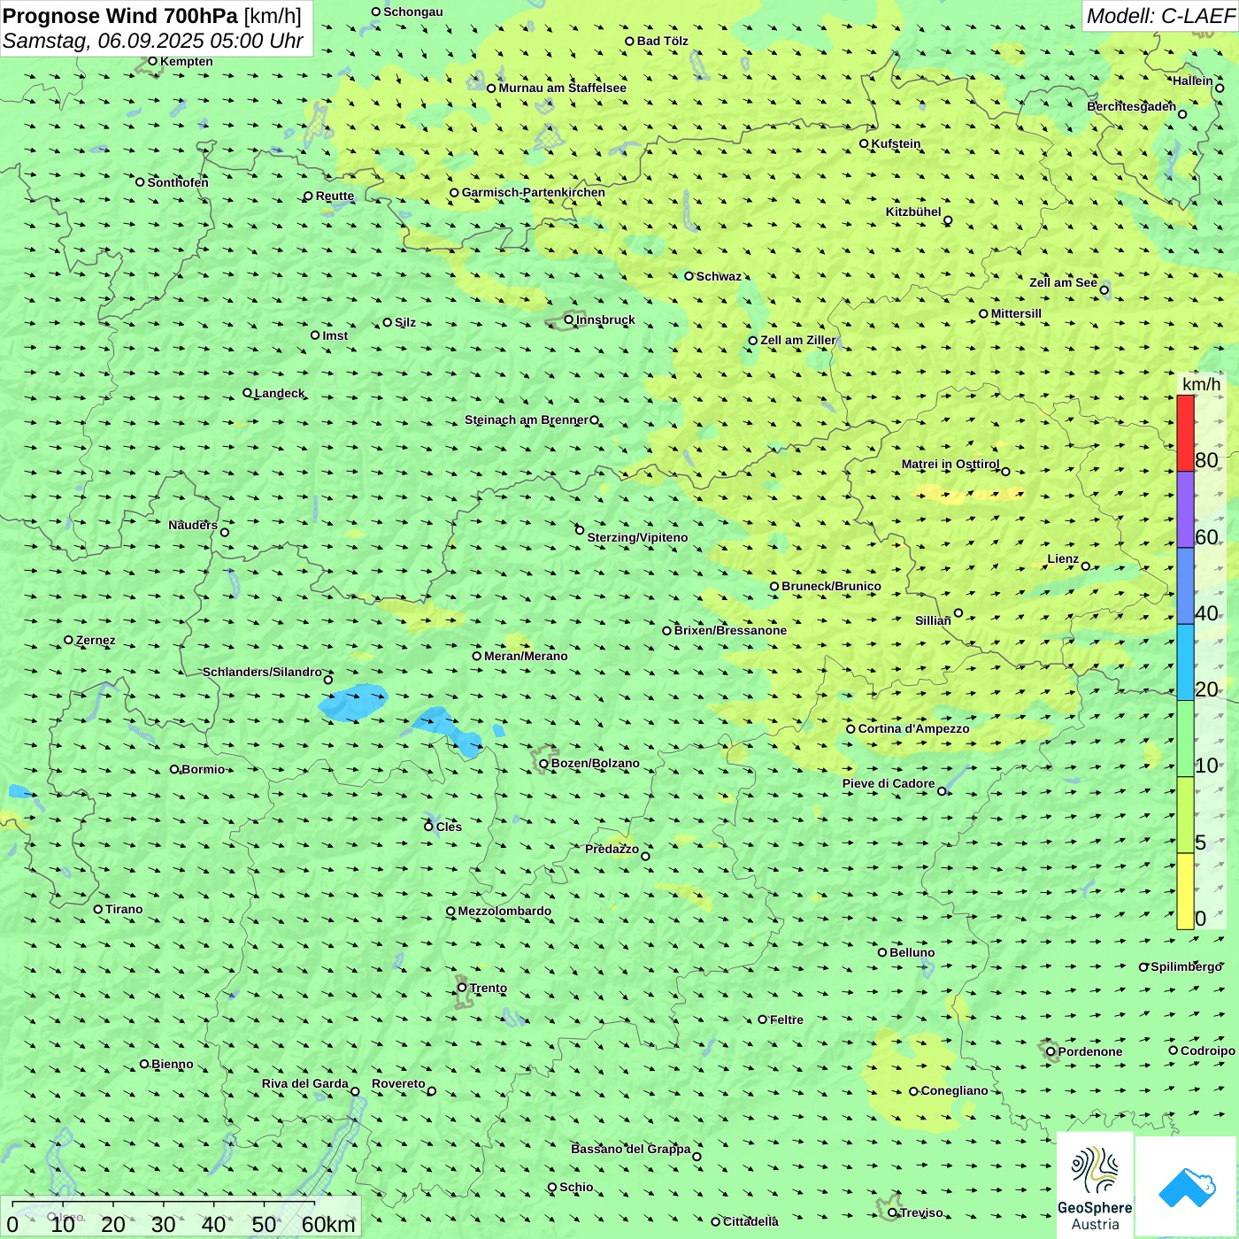Click the 'Prognose Wind 700hPa' title
The height and width of the screenshot is (1239, 1239).
click(x=120, y=16)
